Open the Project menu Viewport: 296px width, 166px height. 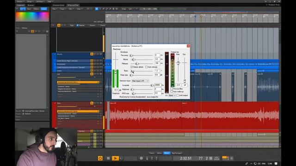(x=20, y=1)
